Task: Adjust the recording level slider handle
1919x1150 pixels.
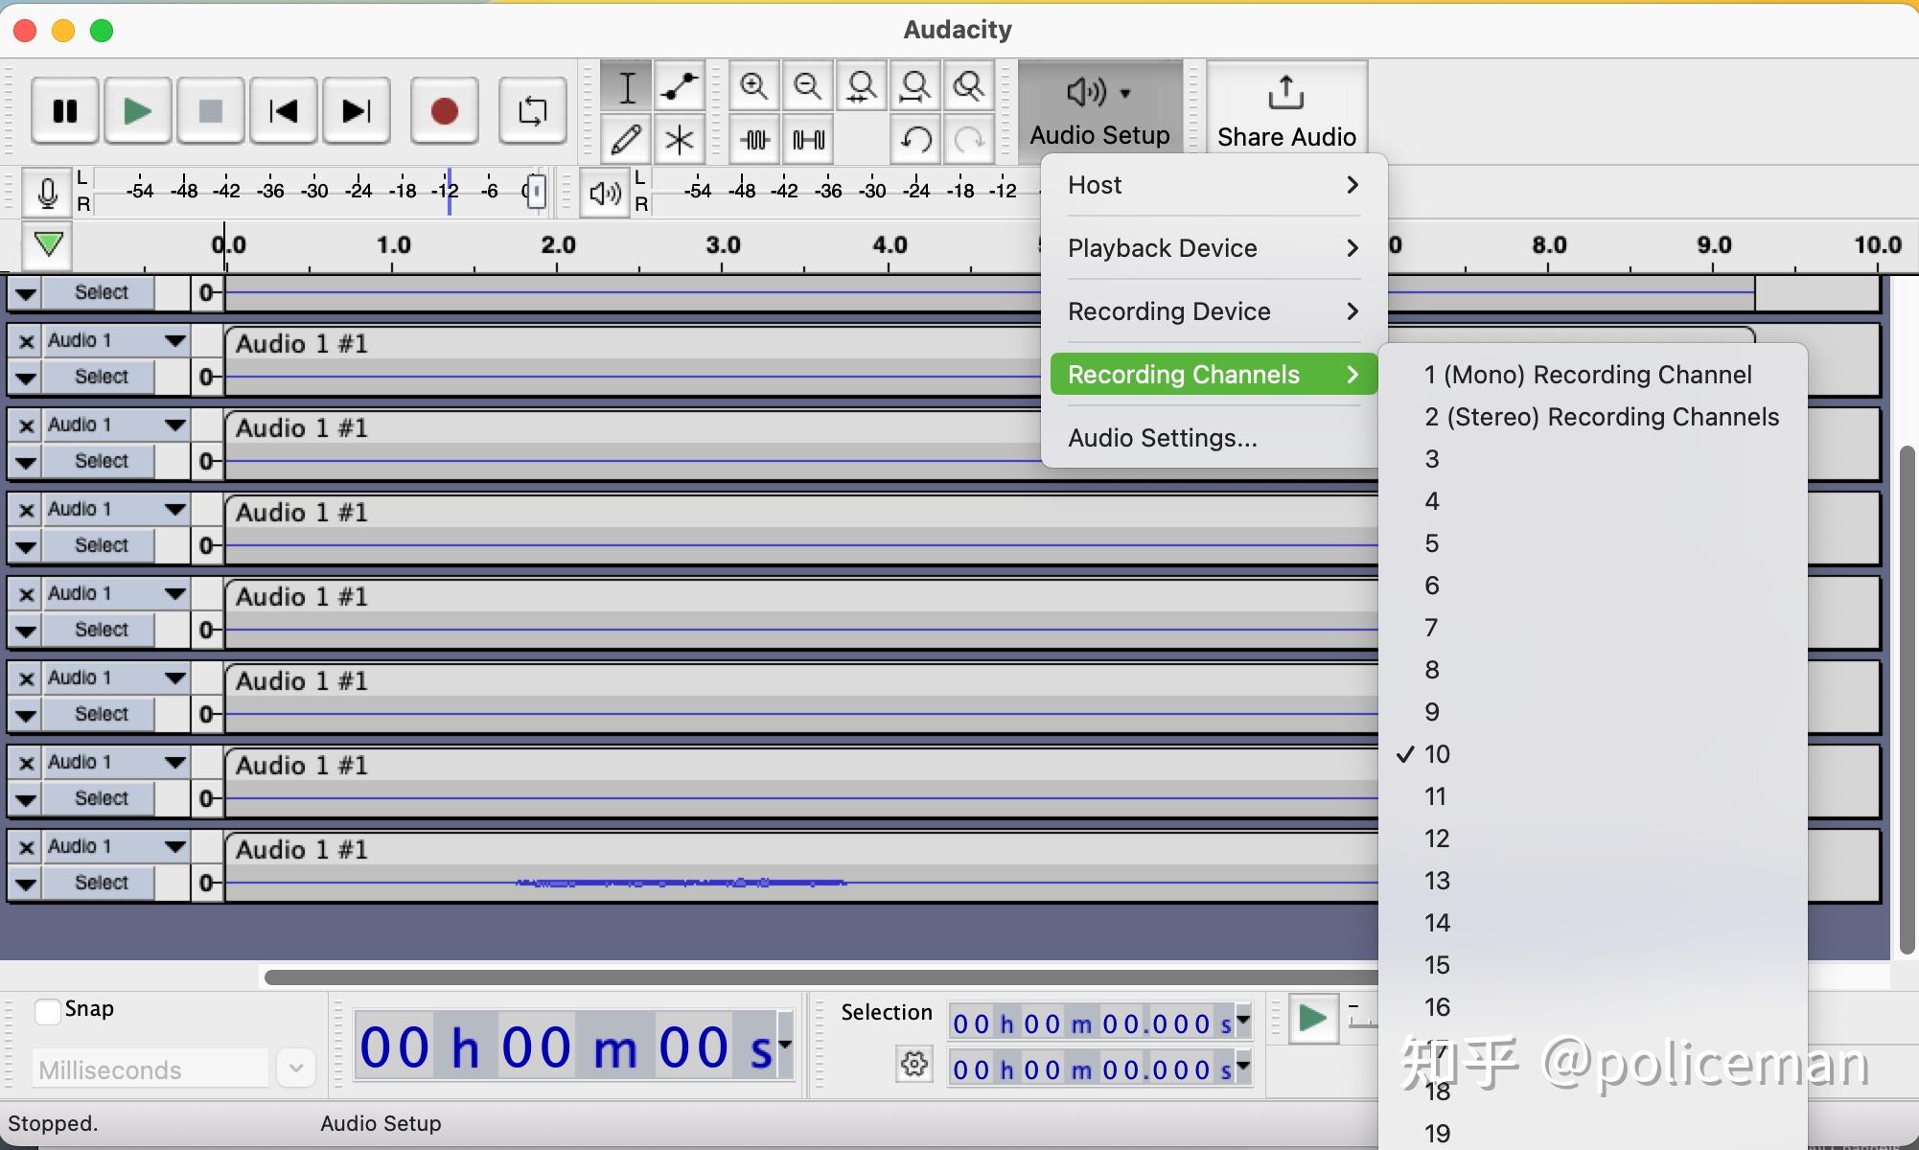Action: (536, 192)
